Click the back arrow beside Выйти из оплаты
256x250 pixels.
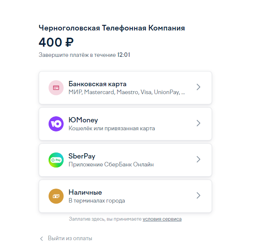[x=41, y=239]
